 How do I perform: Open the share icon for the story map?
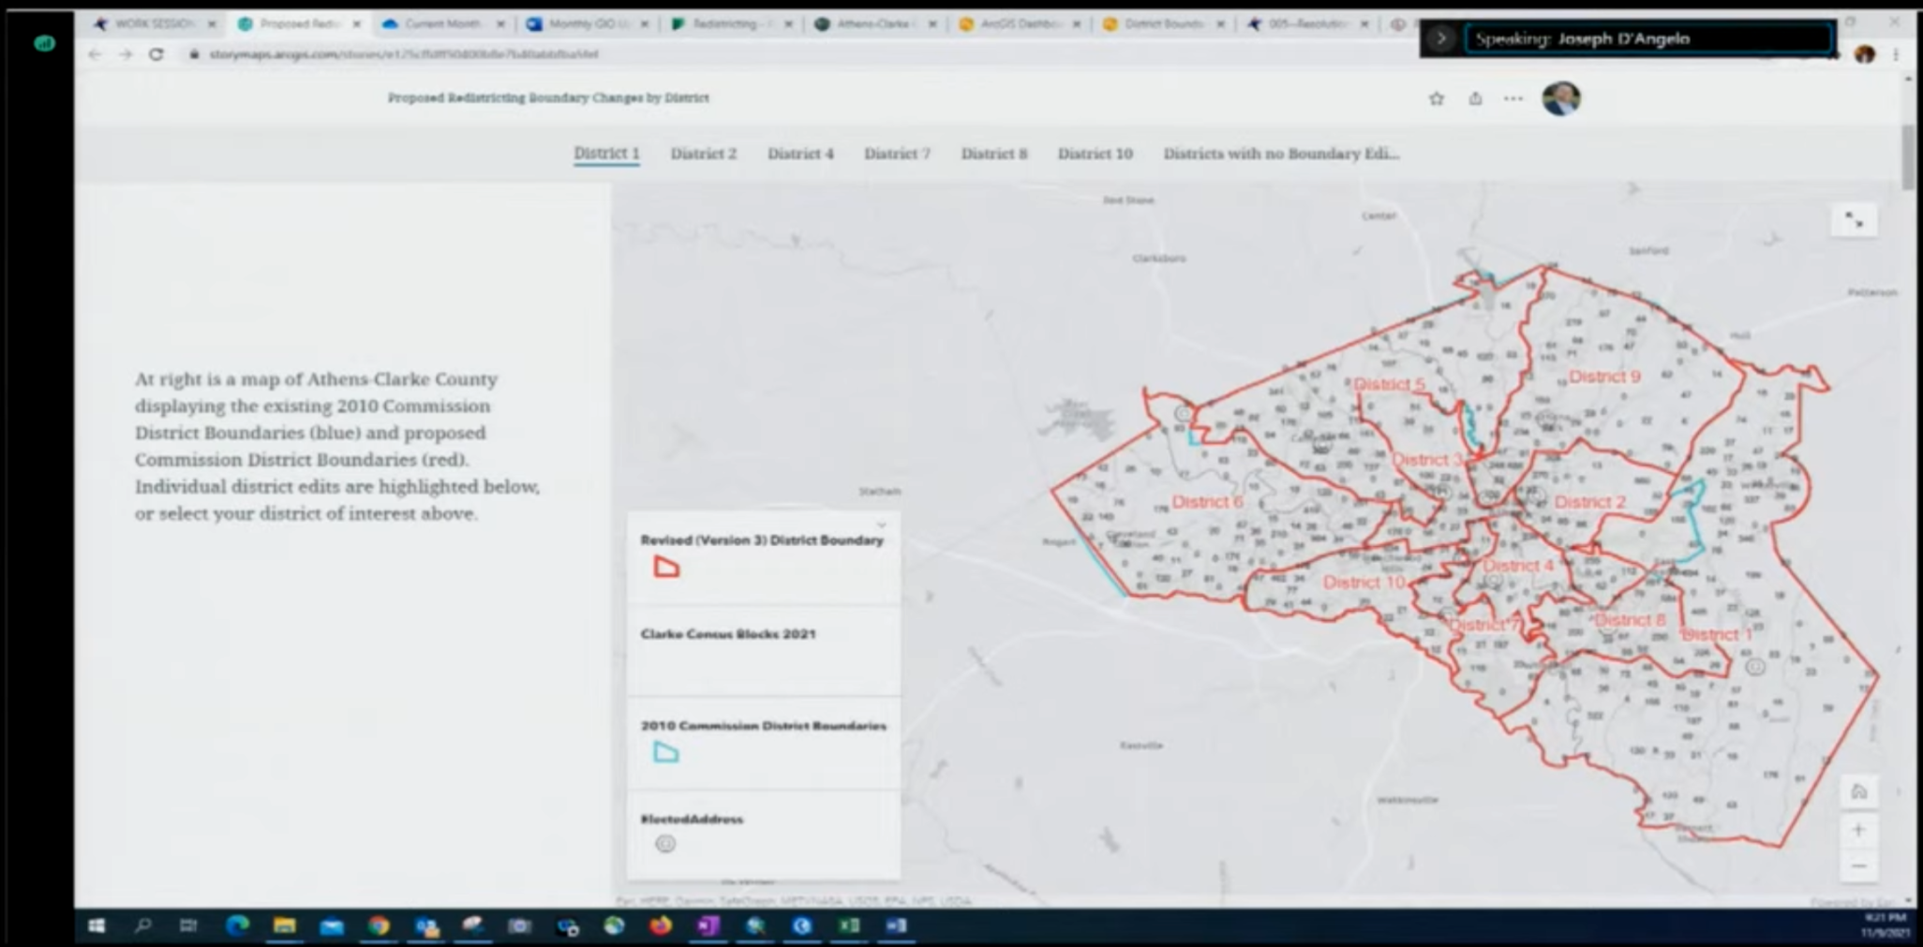[x=1474, y=98]
